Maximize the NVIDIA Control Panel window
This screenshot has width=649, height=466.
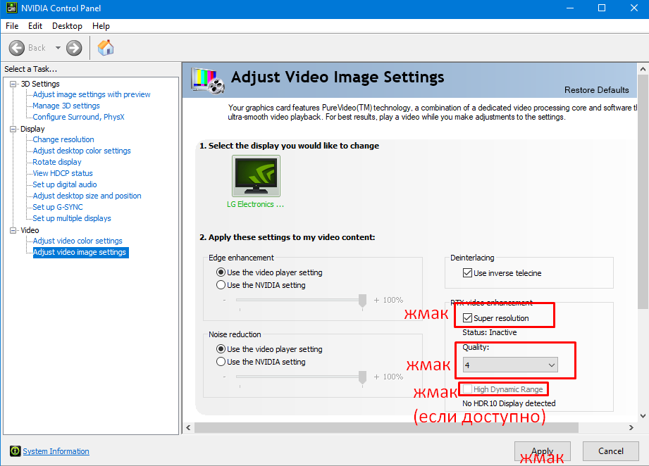coord(602,8)
